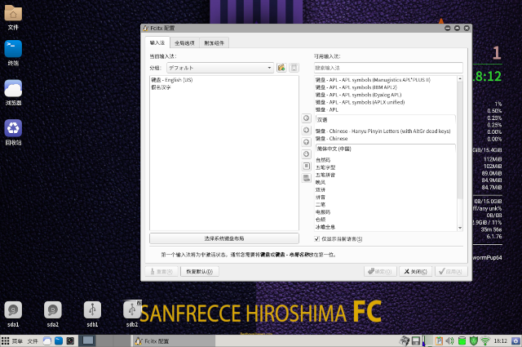Open the 回收站 recycle bin desktop icon
The image size is (522, 347).
click(x=13, y=128)
